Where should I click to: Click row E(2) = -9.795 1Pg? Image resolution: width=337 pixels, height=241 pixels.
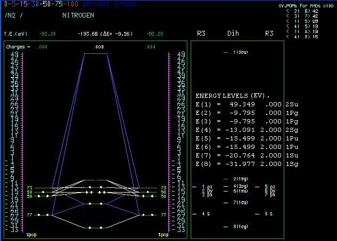click(247, 113)
